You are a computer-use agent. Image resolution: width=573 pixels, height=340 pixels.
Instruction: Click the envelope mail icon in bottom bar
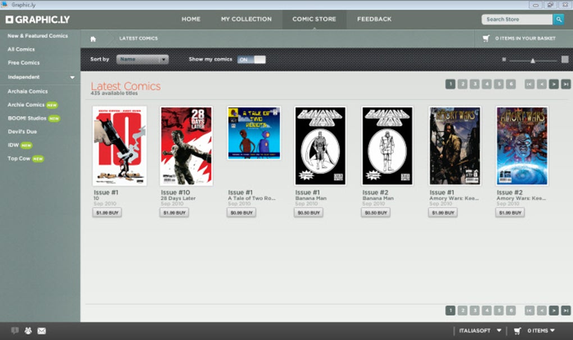(42, 331)
